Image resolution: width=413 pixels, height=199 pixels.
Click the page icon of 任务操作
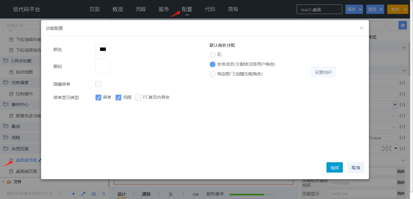tap(11, 94)
